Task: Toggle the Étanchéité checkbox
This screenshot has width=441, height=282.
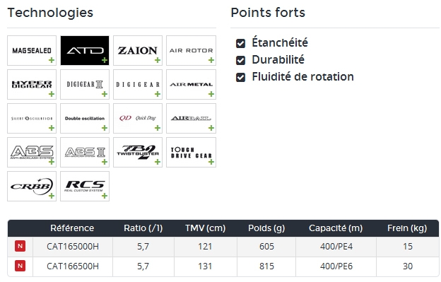Action: coord(240,43)
